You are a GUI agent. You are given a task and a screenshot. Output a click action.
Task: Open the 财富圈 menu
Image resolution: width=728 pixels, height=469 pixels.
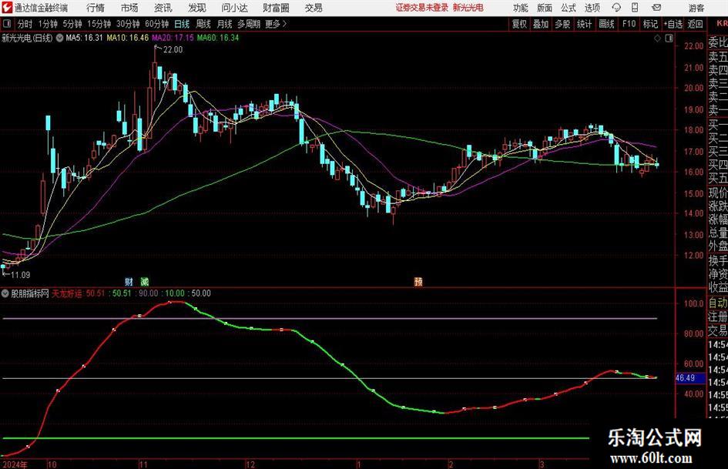pyautogui.click(x=276, y=8)
